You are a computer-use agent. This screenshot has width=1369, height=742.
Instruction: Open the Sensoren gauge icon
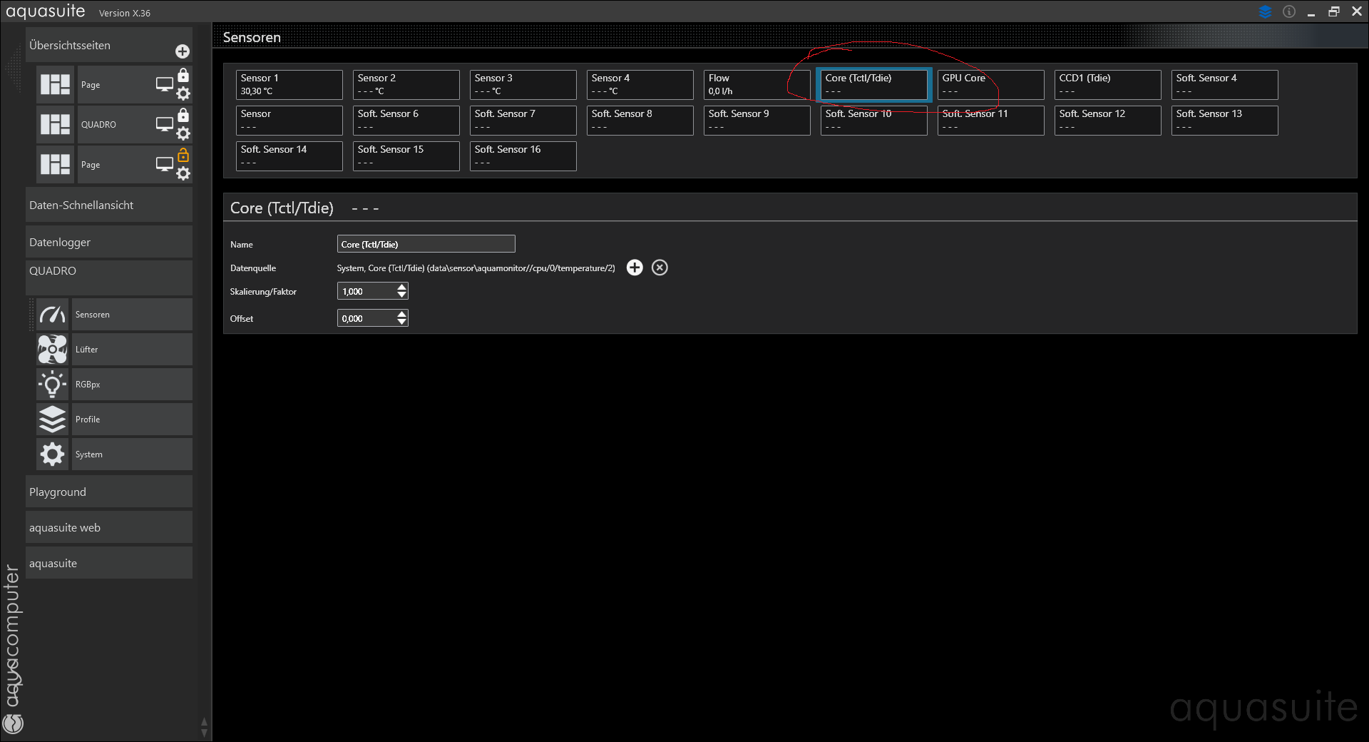click(53, 315)
